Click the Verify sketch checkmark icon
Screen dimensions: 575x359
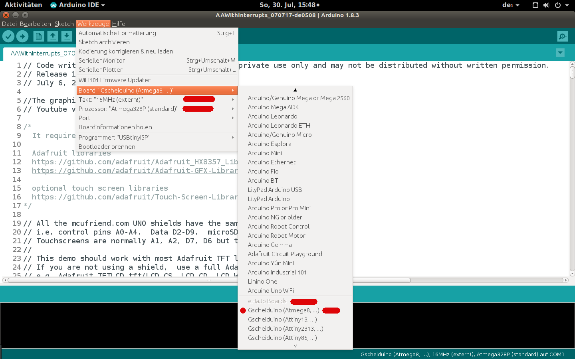click(x=8, y=36)
